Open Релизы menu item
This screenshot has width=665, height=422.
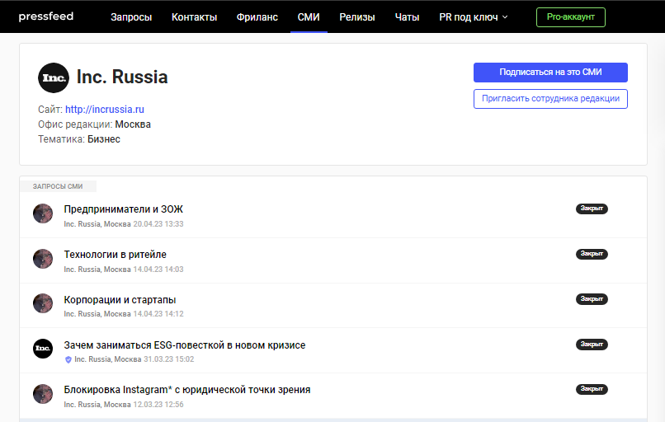[x=357, y=17]
